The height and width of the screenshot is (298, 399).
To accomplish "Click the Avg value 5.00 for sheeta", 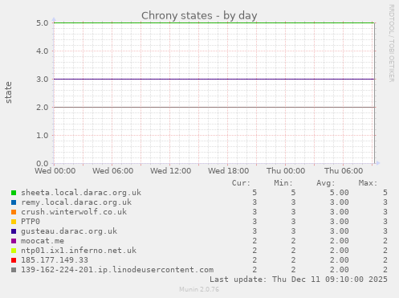I will (340, 193).
